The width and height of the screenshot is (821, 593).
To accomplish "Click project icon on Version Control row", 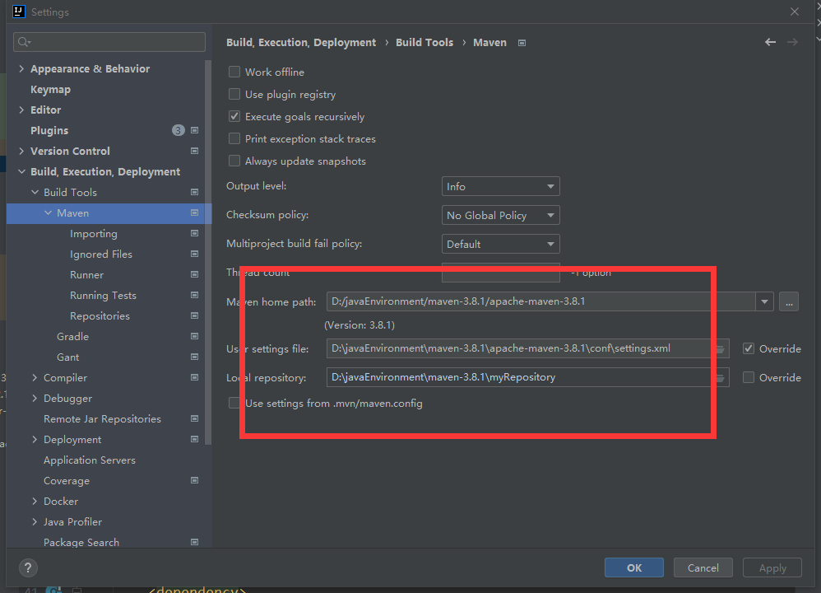I will [x=194, y=151].
